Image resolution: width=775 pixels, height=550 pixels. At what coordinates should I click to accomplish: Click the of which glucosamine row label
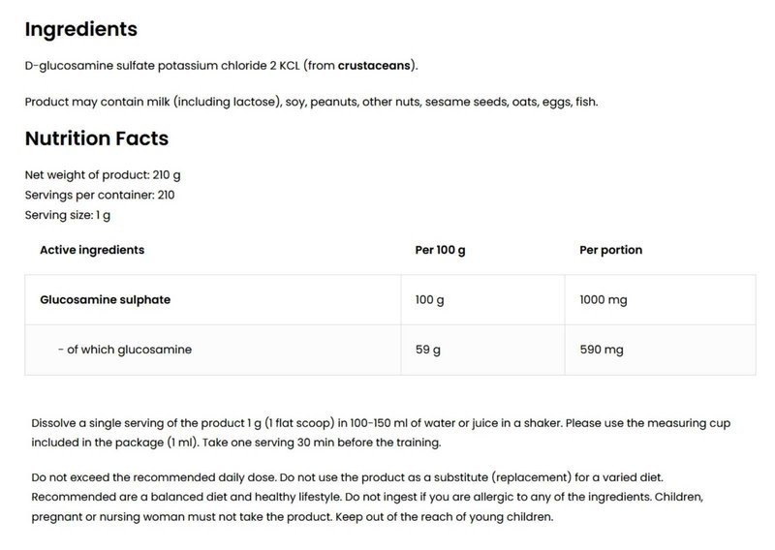[x=124, y=350]
